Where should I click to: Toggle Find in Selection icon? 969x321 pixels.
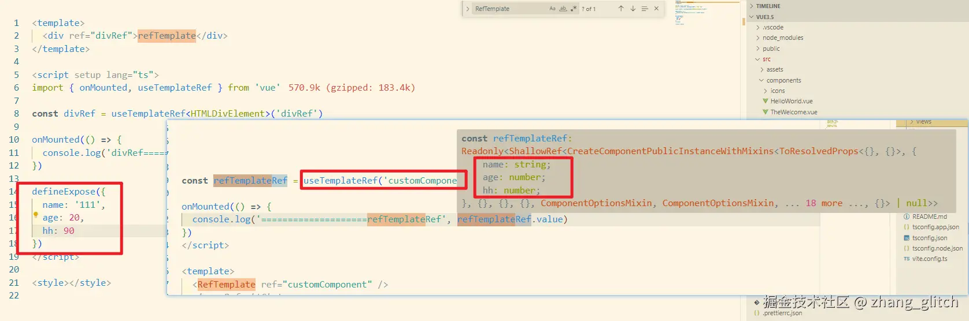click(645, 9)
